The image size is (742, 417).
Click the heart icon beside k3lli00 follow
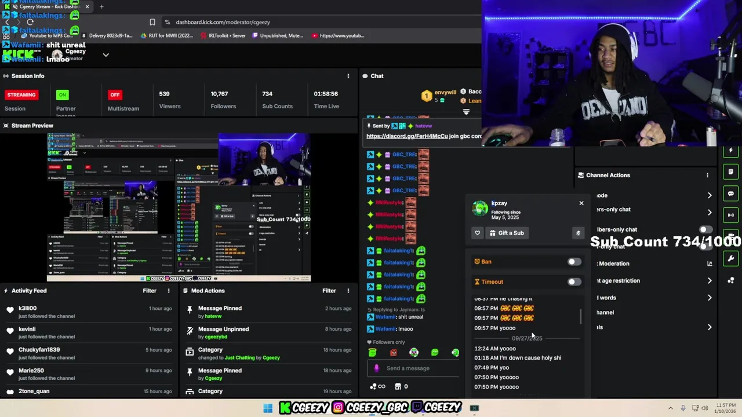coord(10,310)
